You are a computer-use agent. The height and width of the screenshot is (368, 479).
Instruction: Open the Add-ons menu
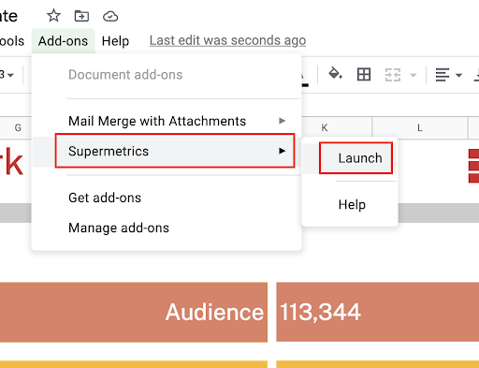coord(63,41)
